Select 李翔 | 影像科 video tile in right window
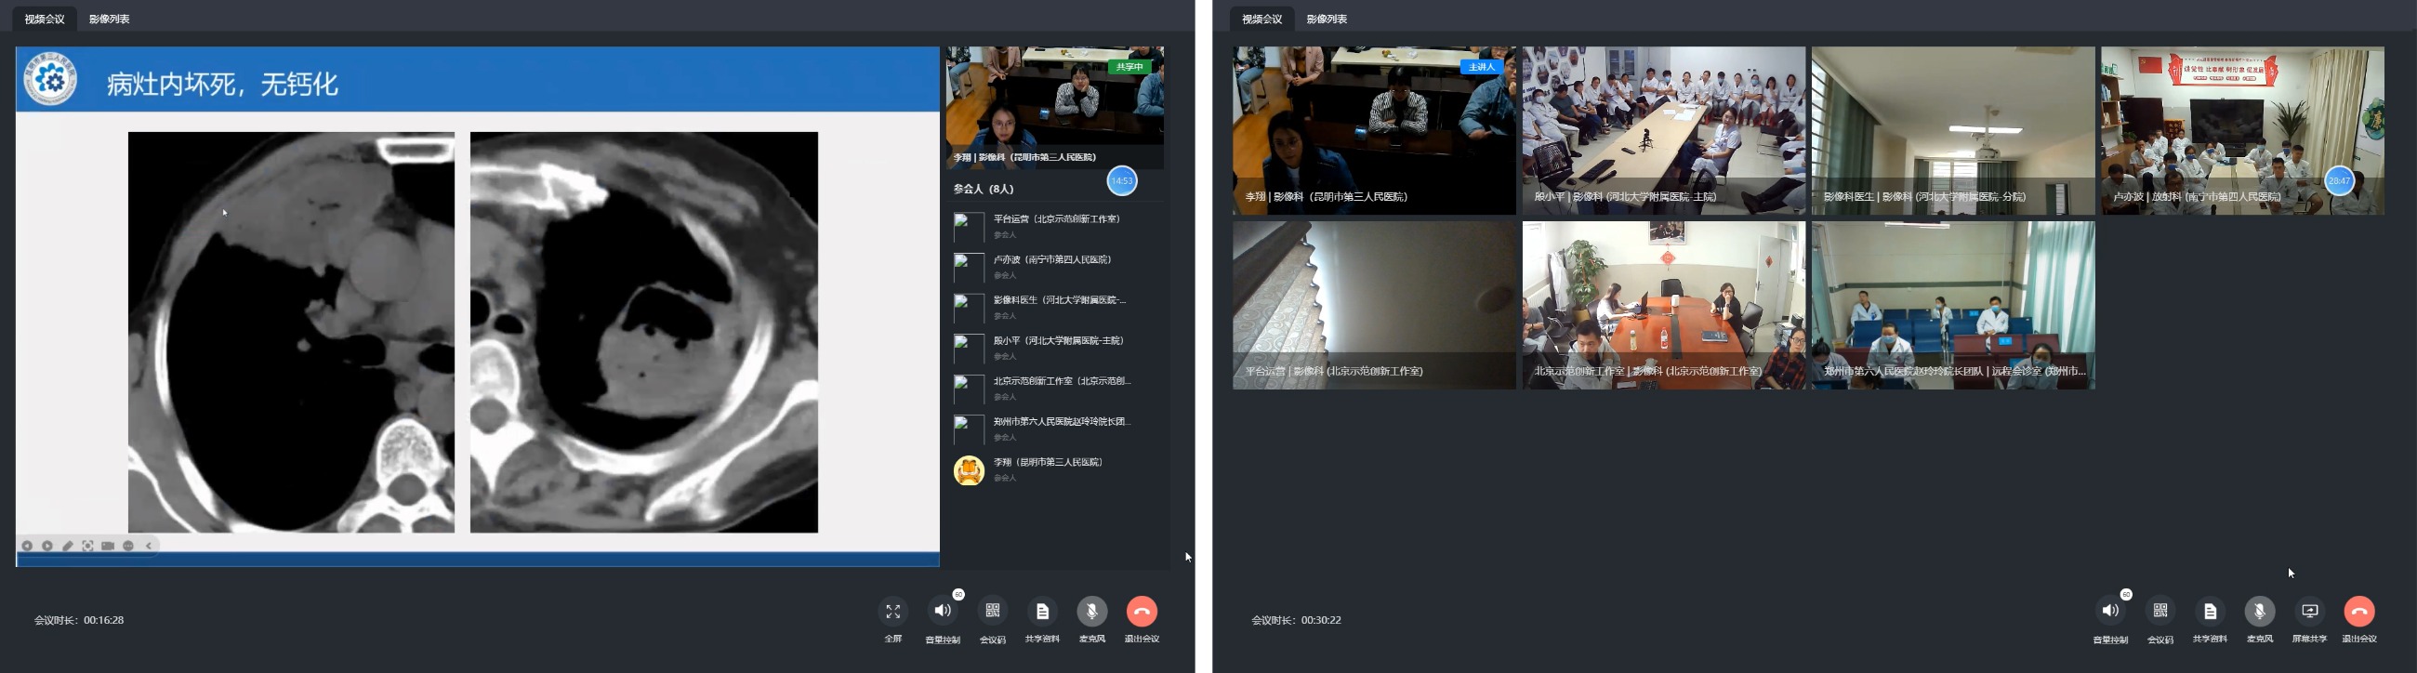Image resolution: width=2417 pixels, height=673 pixels. [1374, 130]
